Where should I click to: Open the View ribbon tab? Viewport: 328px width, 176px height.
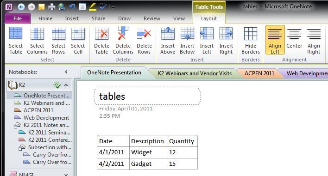(x=179, y=18)
